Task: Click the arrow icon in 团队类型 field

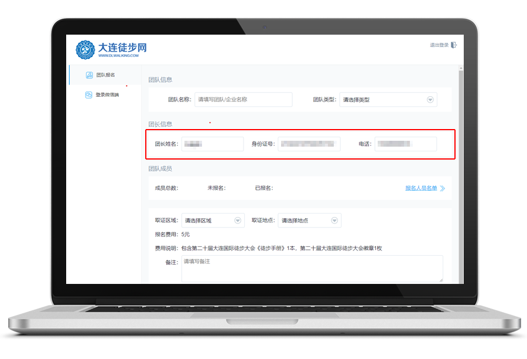Action: [x=430, y=100]
